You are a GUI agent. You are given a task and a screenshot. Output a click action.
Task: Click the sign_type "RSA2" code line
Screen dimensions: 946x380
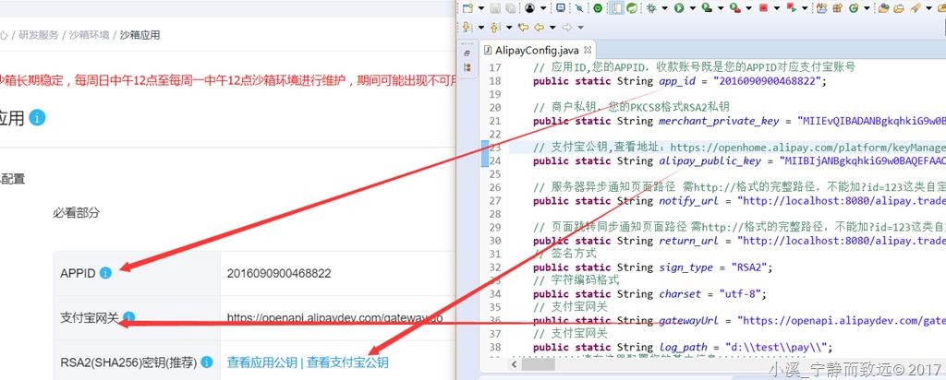pos(653,267)
